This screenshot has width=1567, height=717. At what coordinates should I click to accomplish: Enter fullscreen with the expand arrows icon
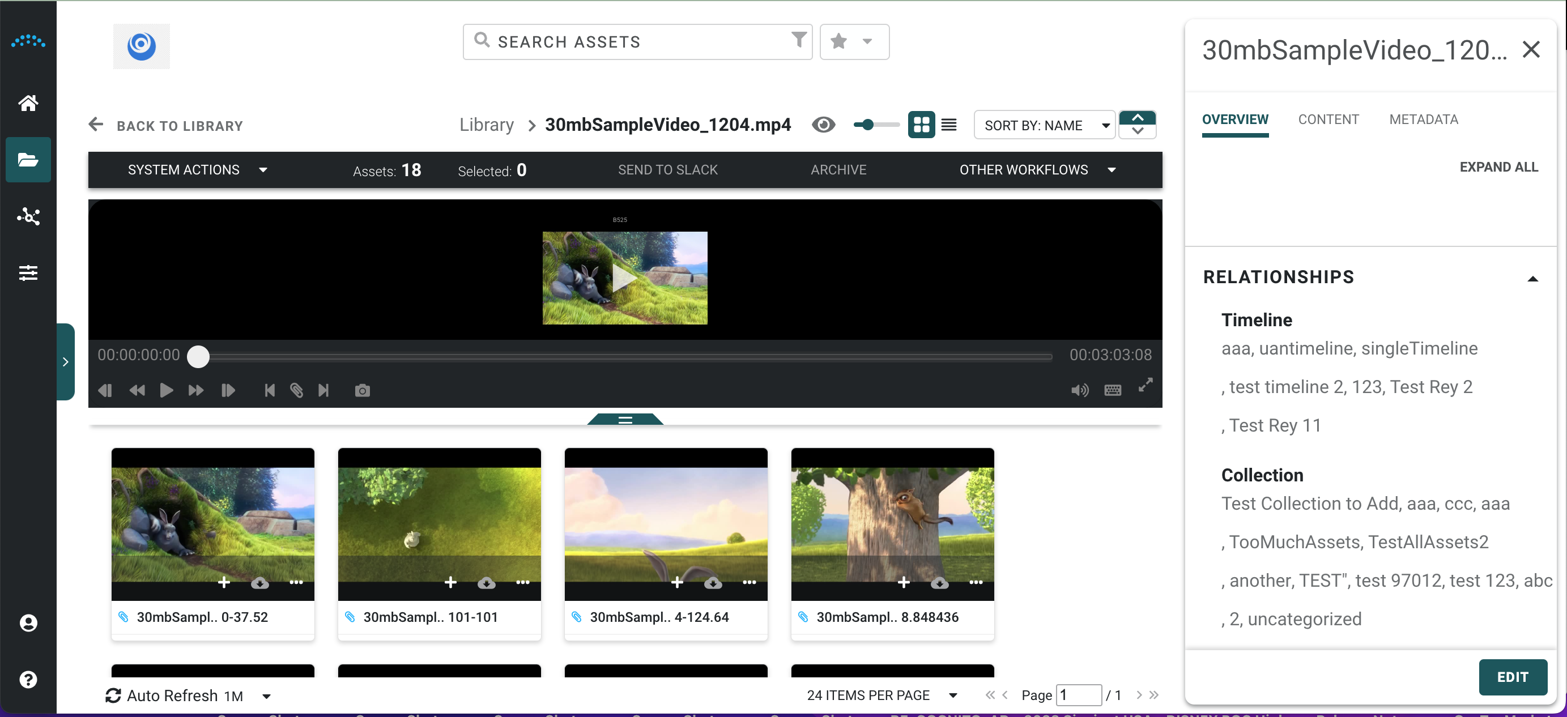point(1145,385)
